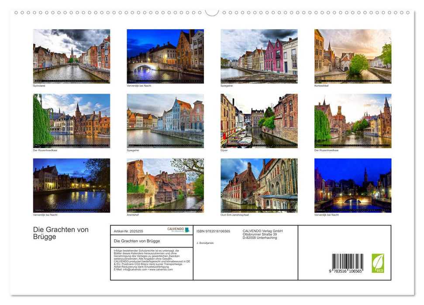Open the Arentshof photo thumbnail
This screenshot has height=305, width=424.
[x=165, y=185]
